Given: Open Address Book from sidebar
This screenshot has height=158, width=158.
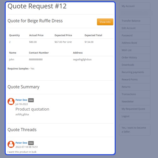Looking at the screenshot, I should click(135, 43).
